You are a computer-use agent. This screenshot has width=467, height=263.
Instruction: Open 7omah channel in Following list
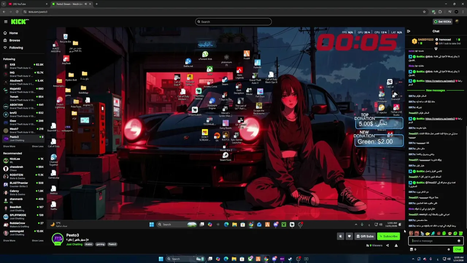pos(23,98)
